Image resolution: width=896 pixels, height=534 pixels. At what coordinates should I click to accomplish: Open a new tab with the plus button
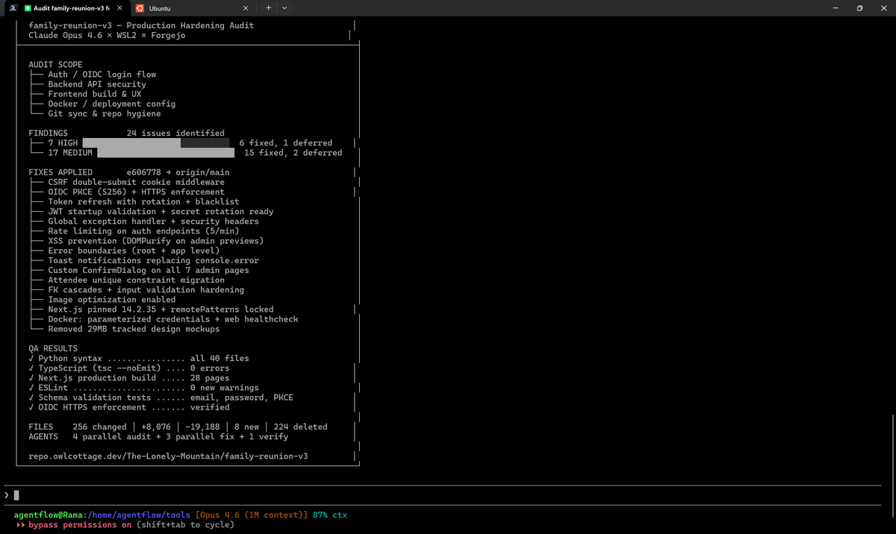pos(269,8)
